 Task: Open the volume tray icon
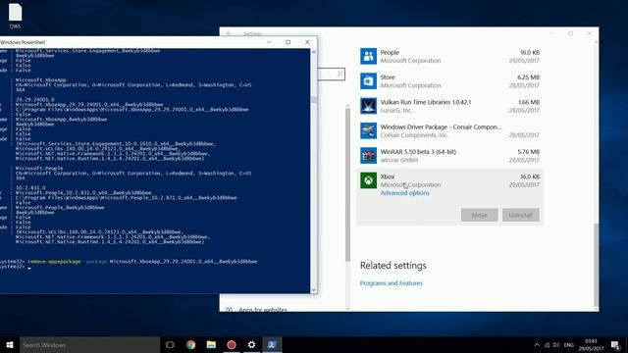tap(556, 344)
